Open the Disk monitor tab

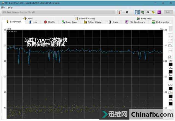coord(161,22)
